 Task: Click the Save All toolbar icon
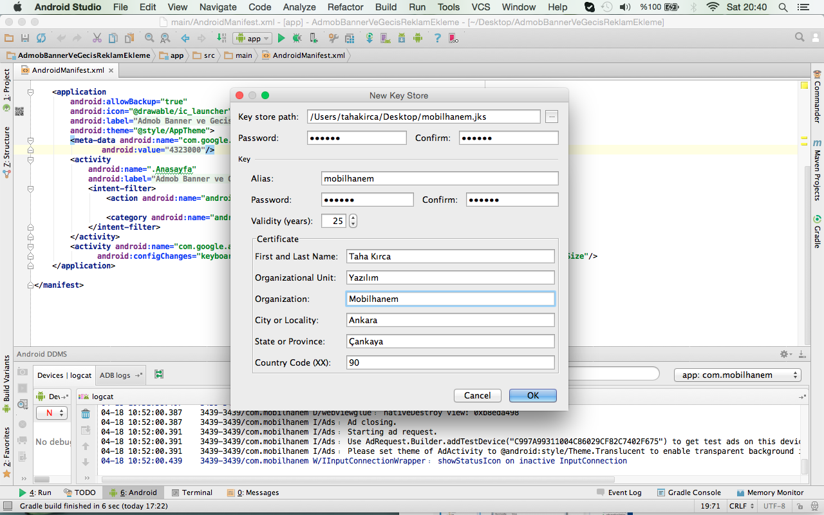tap(24, 38)
